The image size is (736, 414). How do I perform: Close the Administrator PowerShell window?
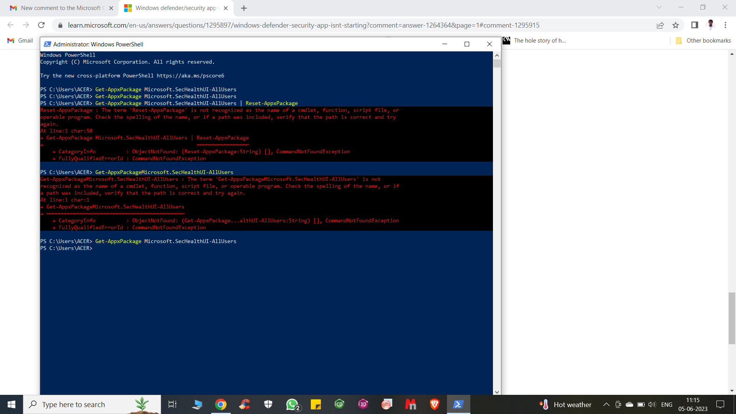[x=490, y=44]
